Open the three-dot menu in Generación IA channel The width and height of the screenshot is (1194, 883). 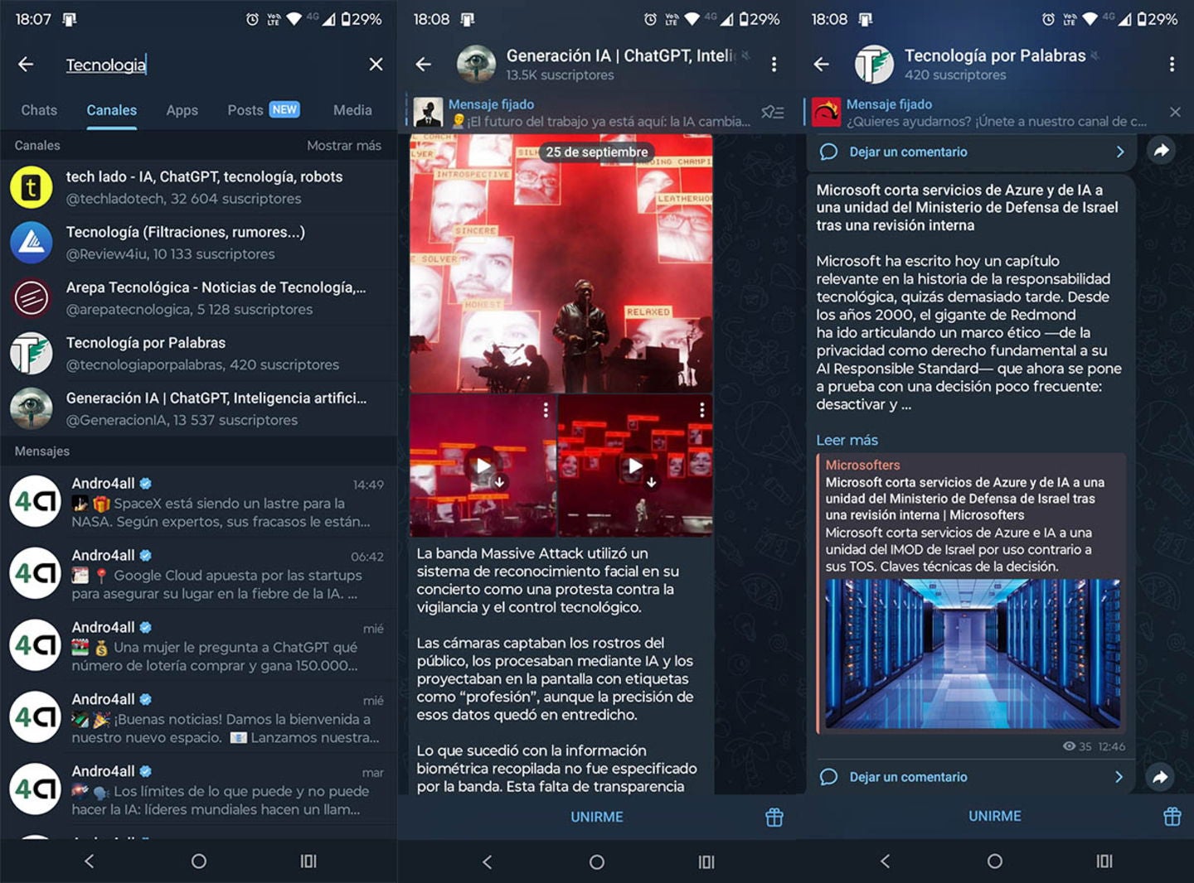[x=775, y=64]
